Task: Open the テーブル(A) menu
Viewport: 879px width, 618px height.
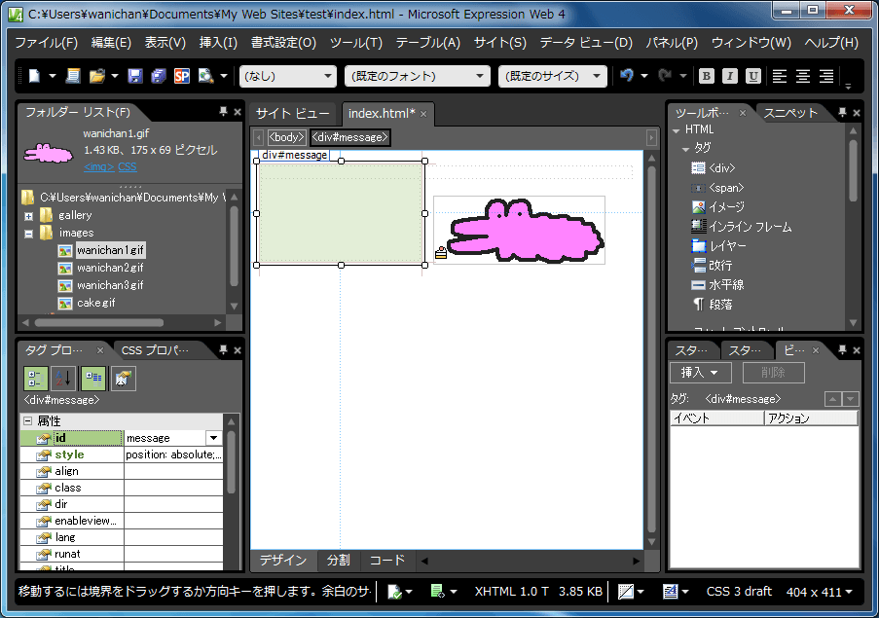Action: 427,43
